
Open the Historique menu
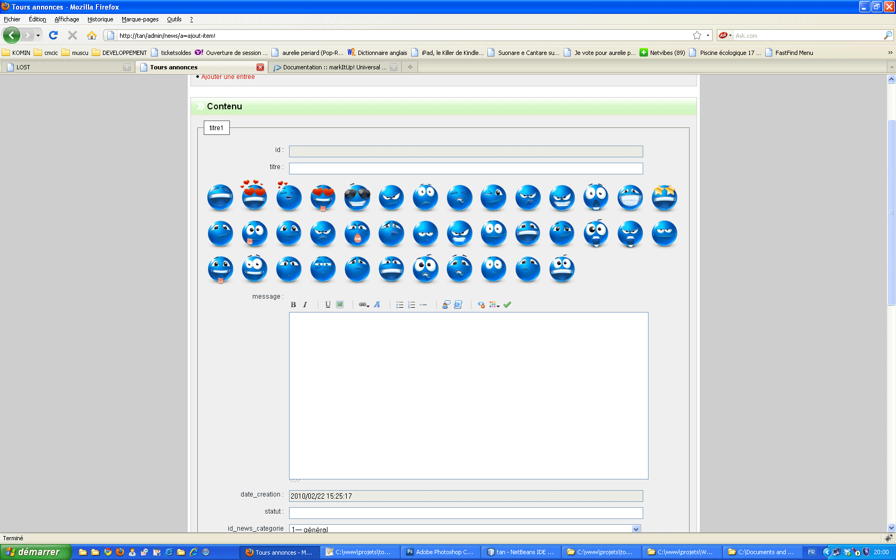tap(100, 19)
